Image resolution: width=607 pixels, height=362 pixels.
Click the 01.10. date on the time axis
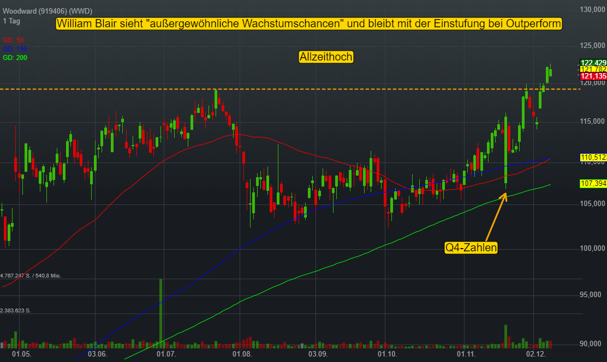pos(388,354)
